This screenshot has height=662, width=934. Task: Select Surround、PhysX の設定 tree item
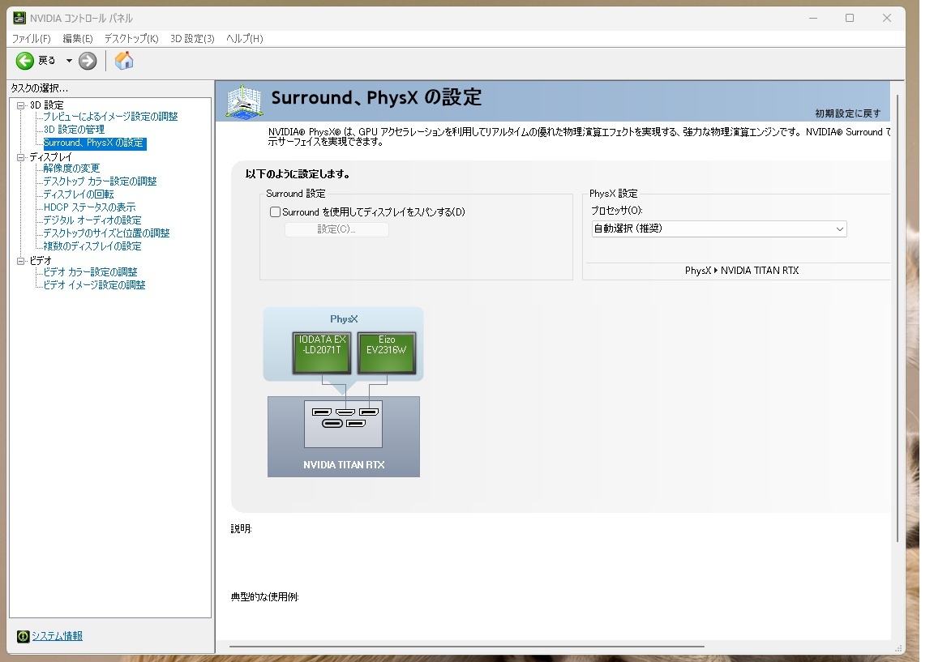94,143
